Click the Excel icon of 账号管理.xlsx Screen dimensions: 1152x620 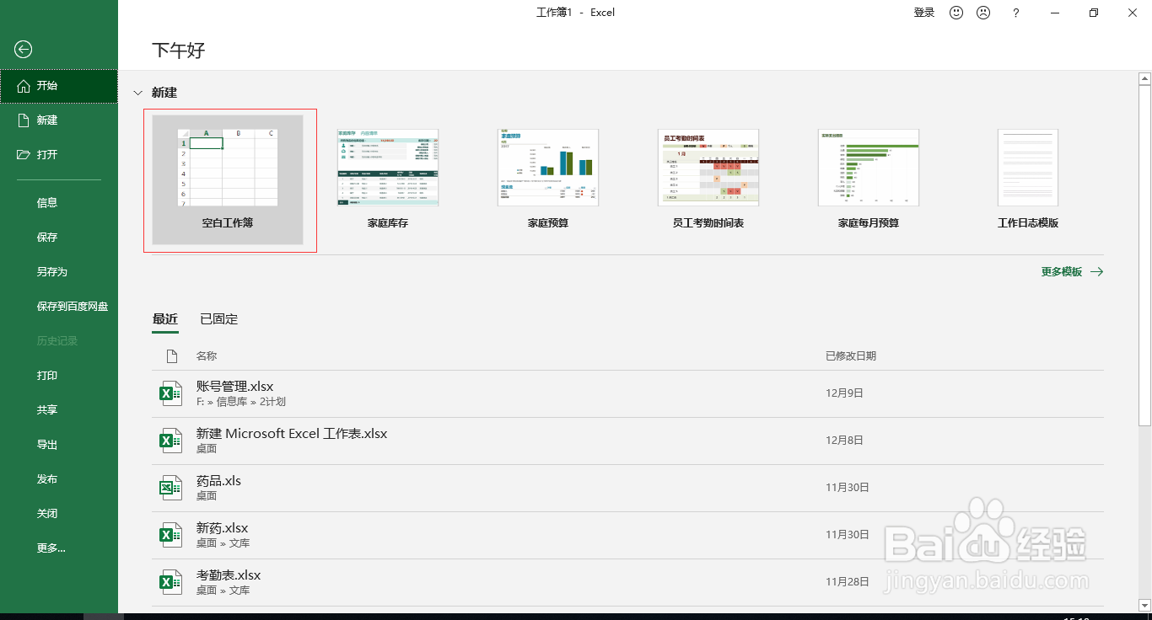[x=171, y=393]
